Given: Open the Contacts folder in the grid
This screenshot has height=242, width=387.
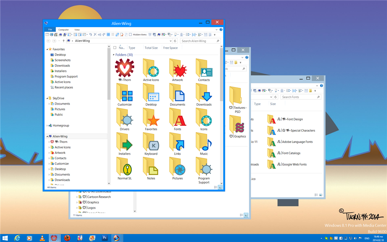Looking at the screenshot, I should [x=204, y=68].
